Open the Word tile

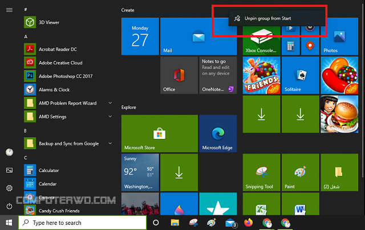click(x=301, y=204)
